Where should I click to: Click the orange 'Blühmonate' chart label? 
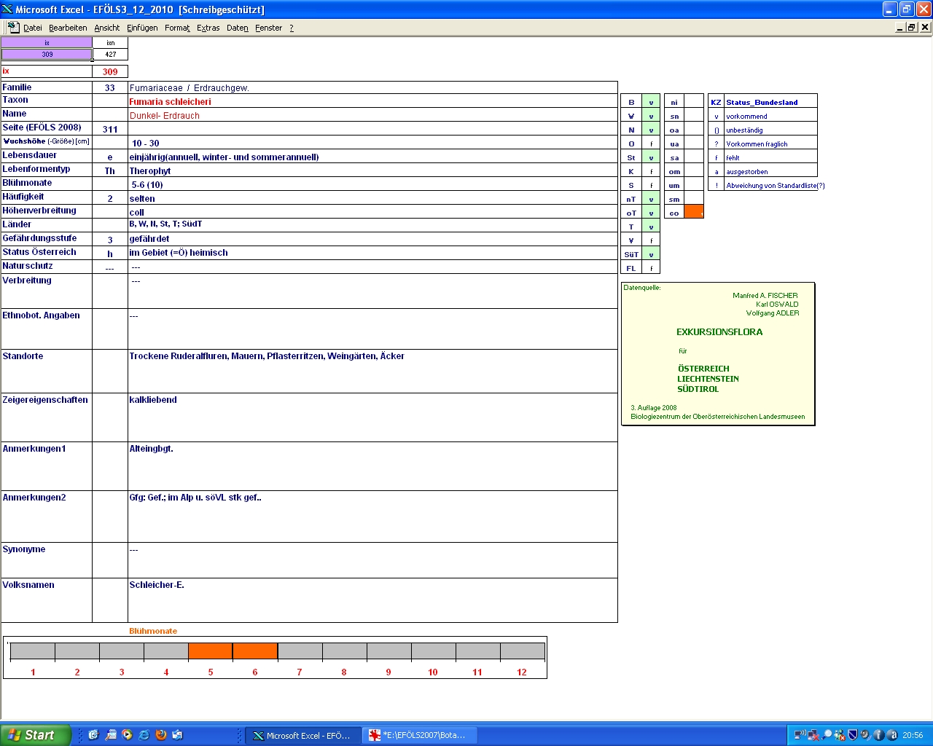click(x=153, y=631)
